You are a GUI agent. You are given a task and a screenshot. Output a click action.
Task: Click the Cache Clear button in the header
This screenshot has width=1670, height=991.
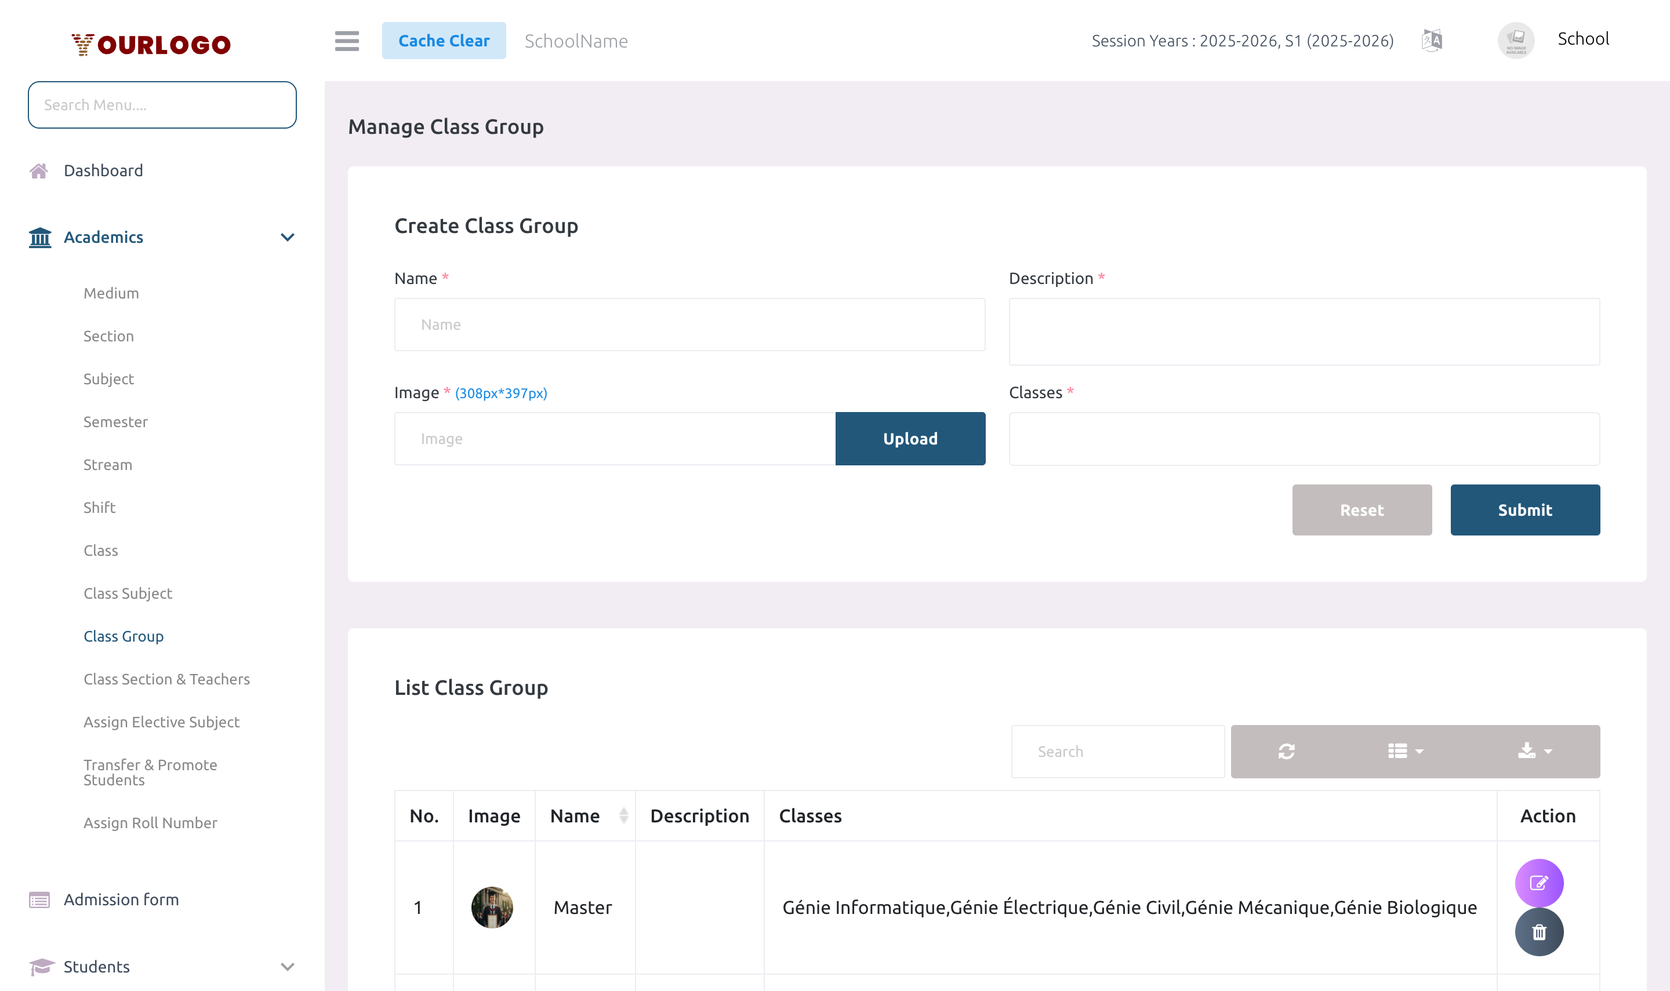coord(444,41)
